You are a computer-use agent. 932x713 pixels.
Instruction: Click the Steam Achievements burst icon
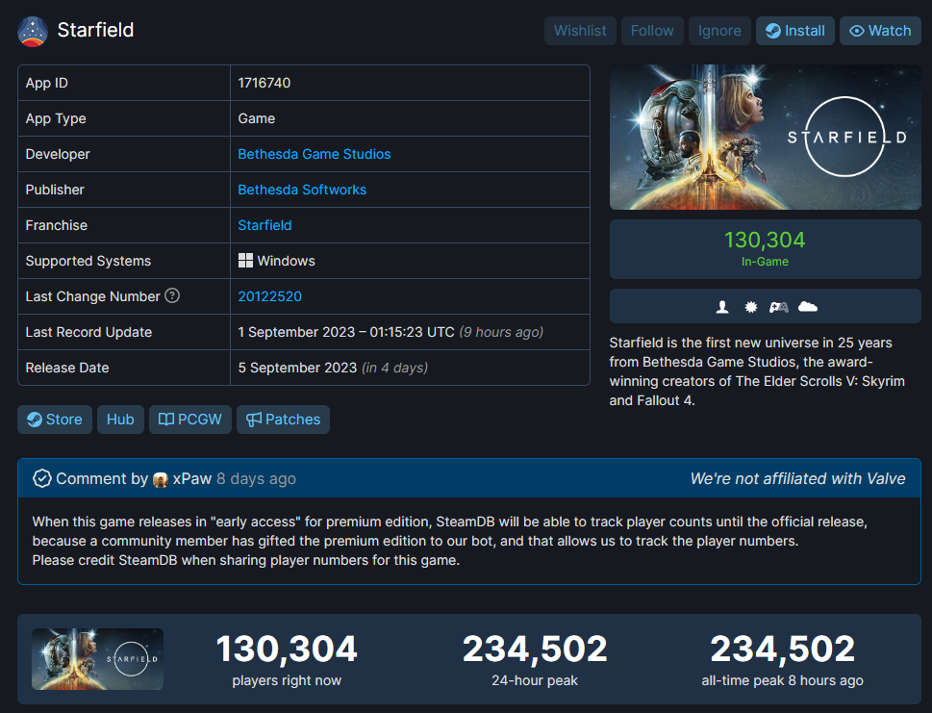click(x=751, y=307)
